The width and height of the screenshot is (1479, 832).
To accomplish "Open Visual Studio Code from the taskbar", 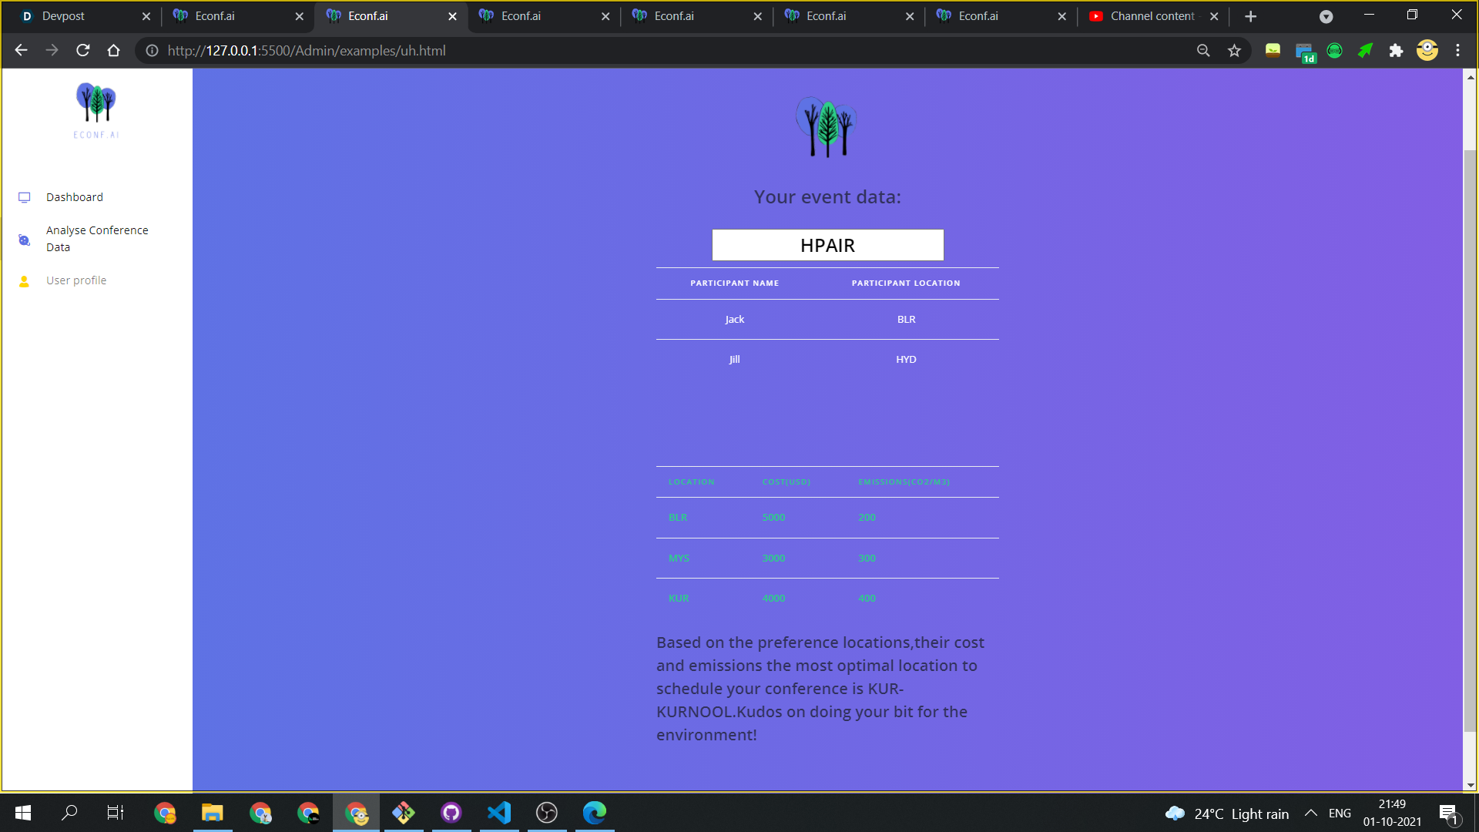I will coord(499,813).
